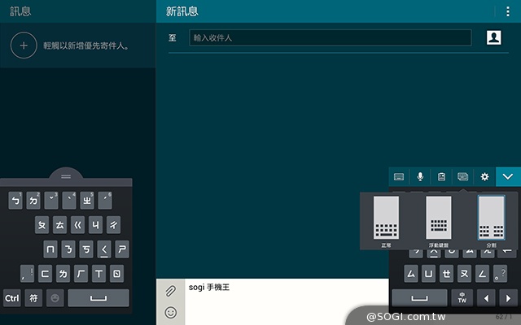Tap the space bar beside the 中 TW key
The image size is (521, 325).
[420, 298]
